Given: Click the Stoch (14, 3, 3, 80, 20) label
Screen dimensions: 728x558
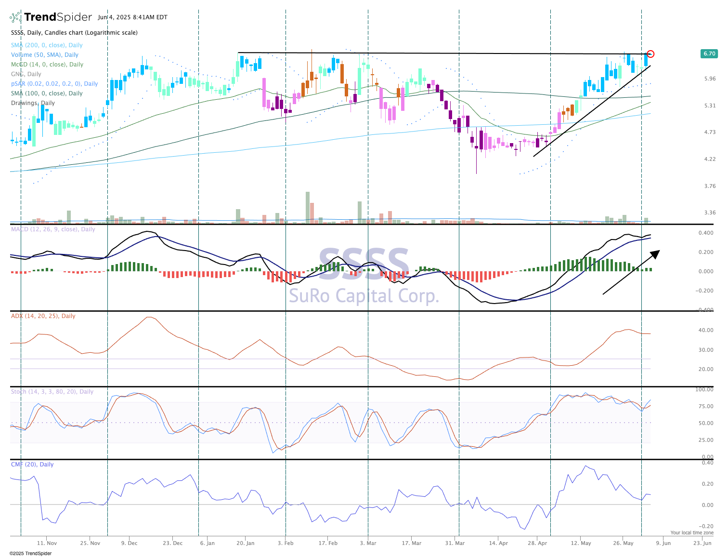Looking at the screenshot, I should (52, 392).
